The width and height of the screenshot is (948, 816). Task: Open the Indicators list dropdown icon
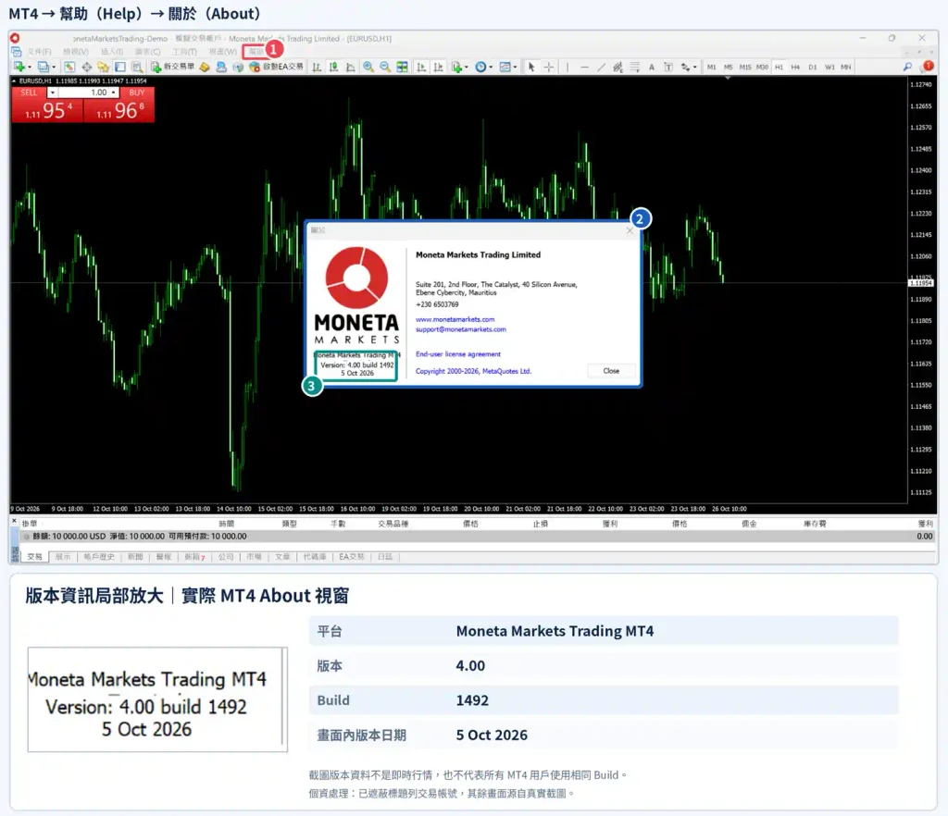[459, 67]
